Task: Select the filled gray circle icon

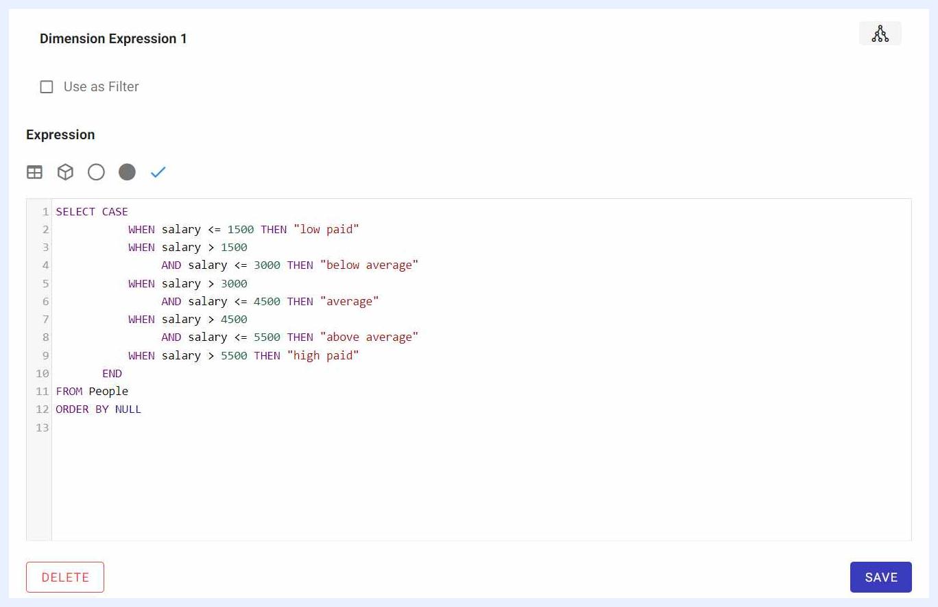Action: (x=127, y=172)
